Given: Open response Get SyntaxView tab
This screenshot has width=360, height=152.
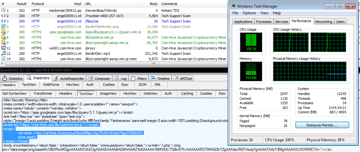Looking at the screenshot, I should point(14,93).
